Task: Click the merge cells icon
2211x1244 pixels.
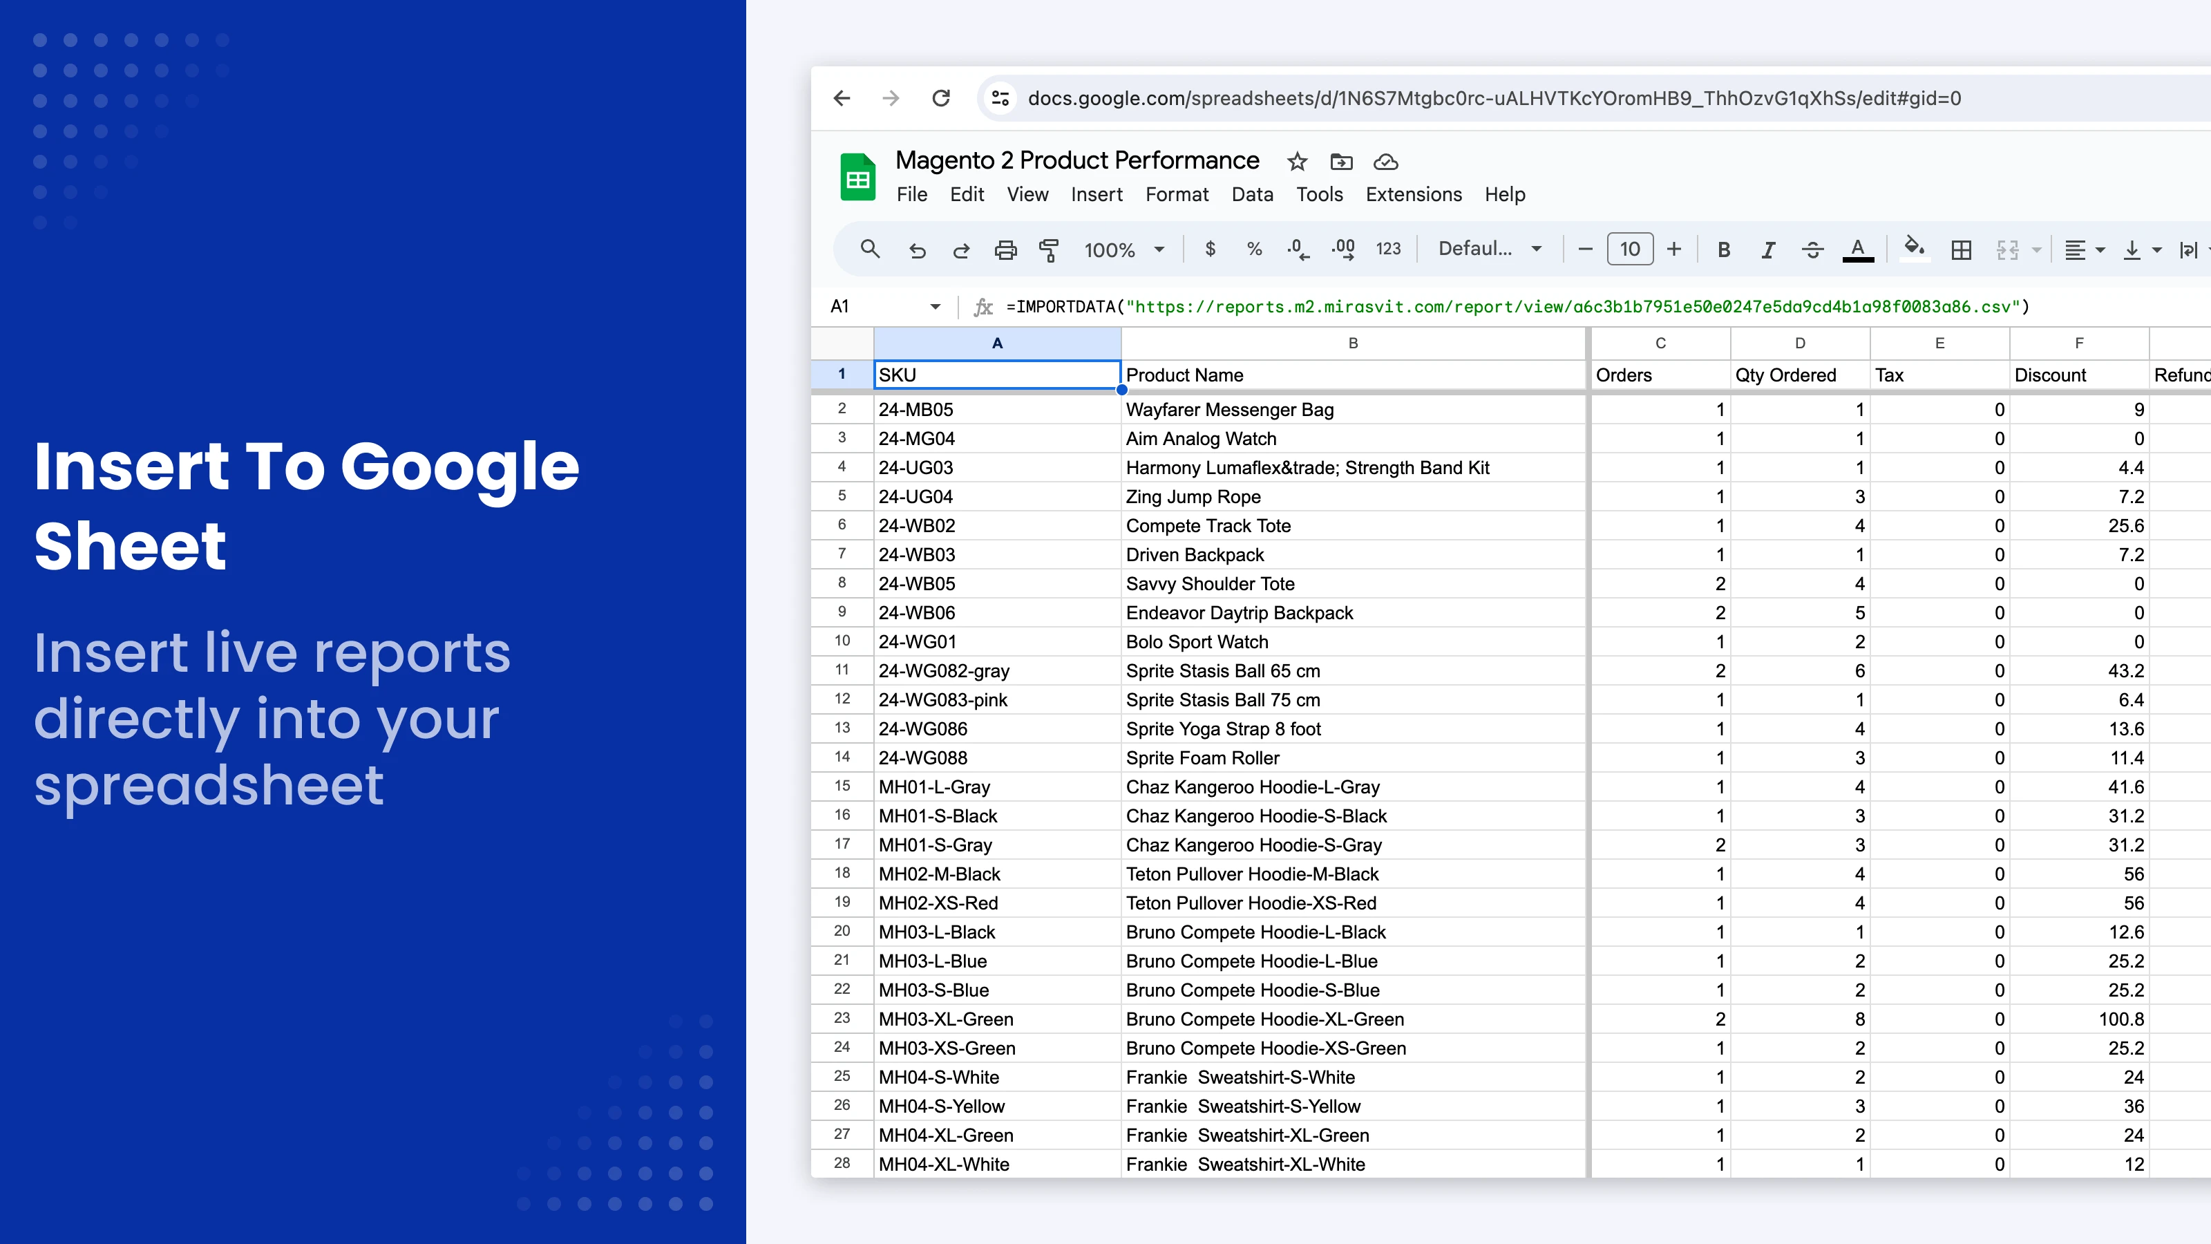Action: [2006, 249]
